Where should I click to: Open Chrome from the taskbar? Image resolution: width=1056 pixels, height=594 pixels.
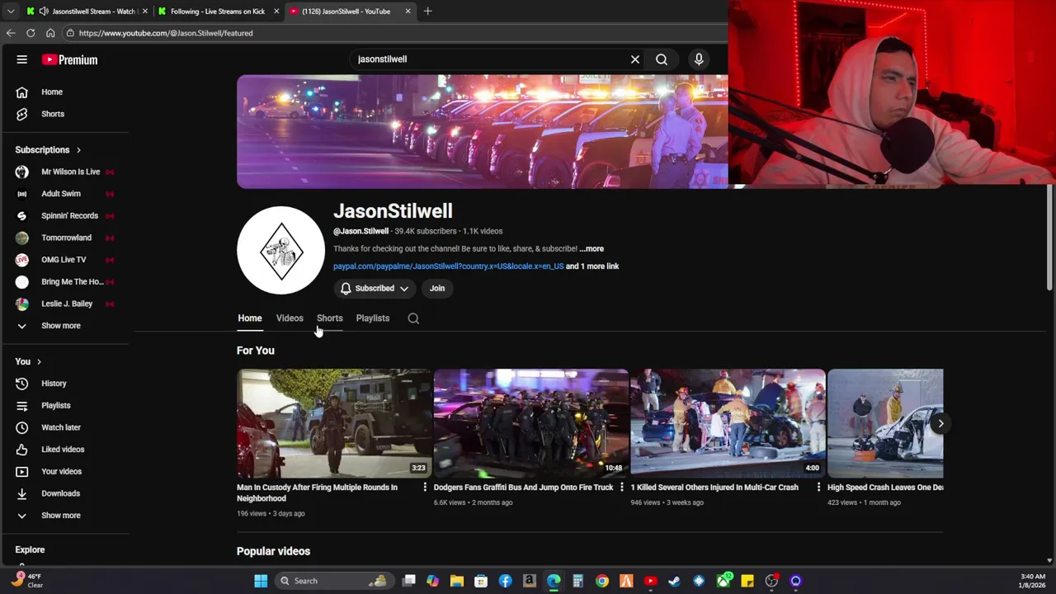point(602,581)
